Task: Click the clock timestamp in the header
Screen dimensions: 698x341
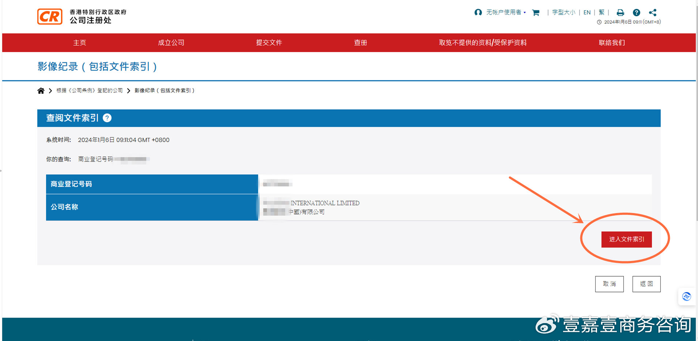Action: 629,22
